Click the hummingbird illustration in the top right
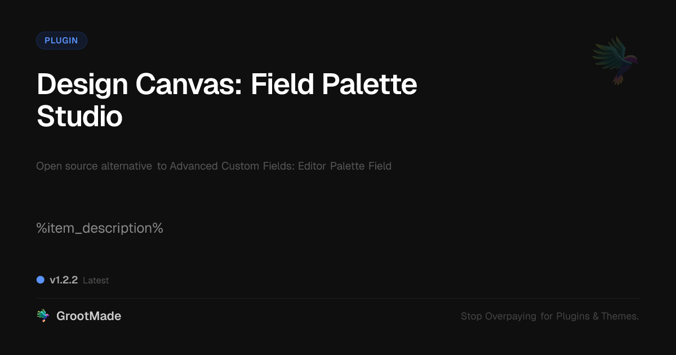The width and height of the screenshot is (676, 355). [615, 60]
